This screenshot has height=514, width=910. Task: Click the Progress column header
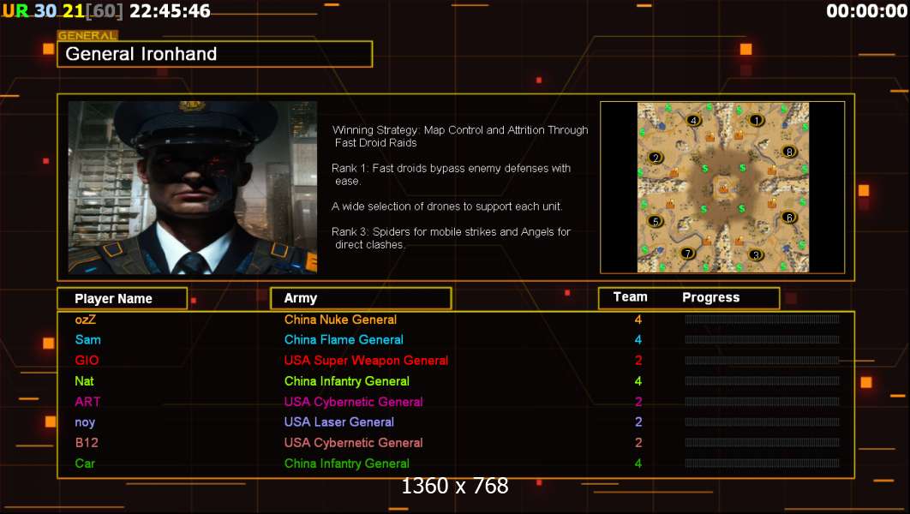(x=711, y=297)
